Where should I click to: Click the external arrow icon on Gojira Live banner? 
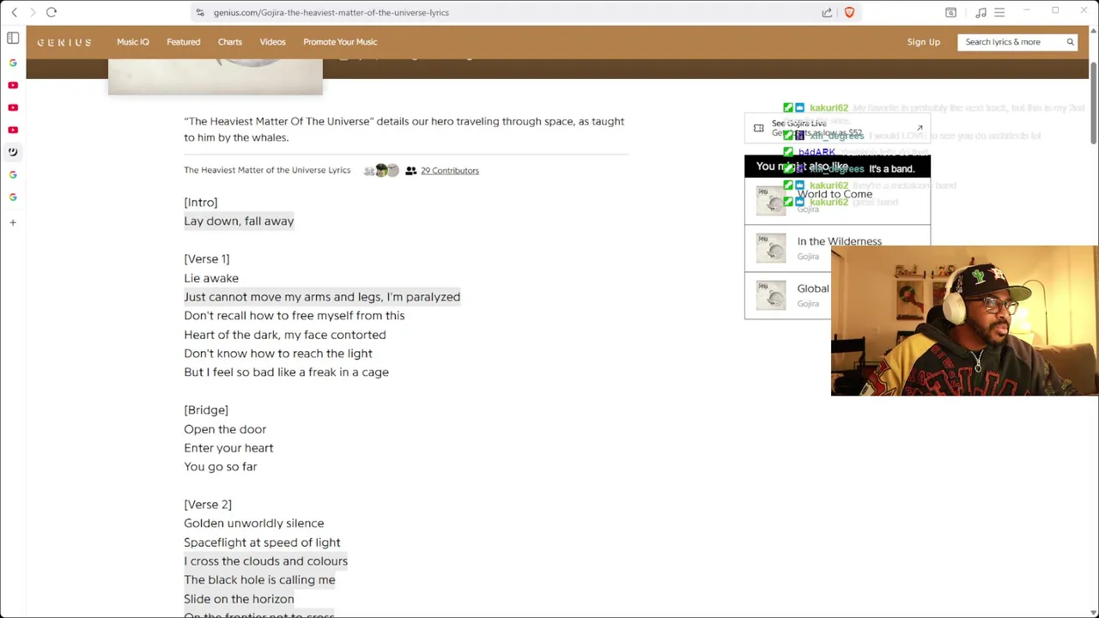(x=920, y=129)
